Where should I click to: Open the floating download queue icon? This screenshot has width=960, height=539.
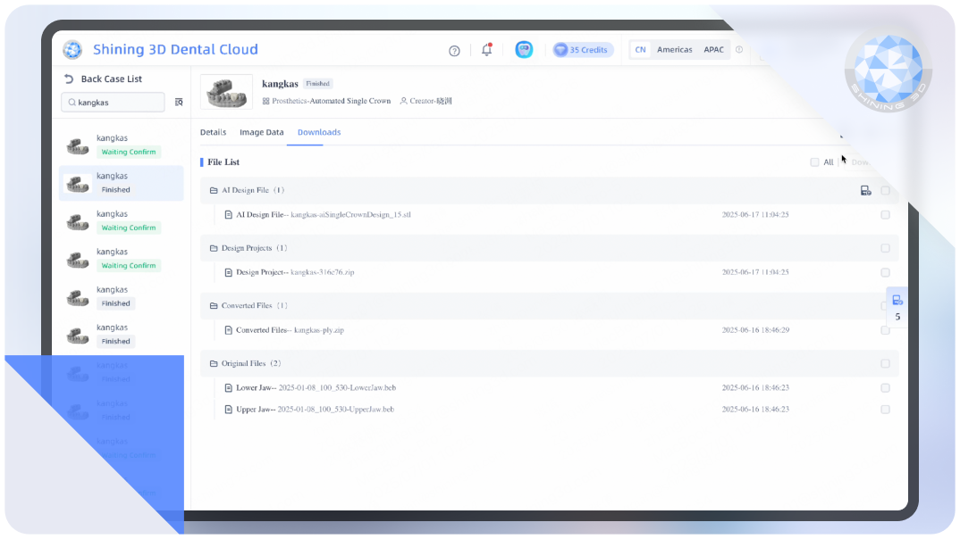(x=897, y=300)
